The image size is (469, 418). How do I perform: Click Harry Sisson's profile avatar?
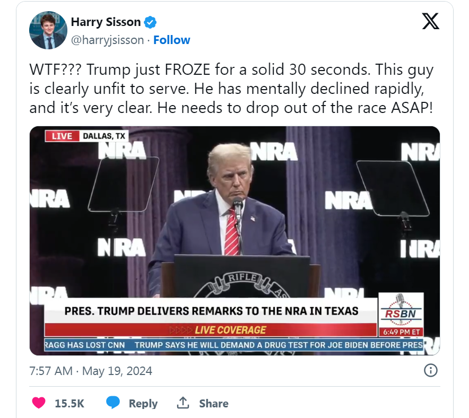tap(46, 31)
